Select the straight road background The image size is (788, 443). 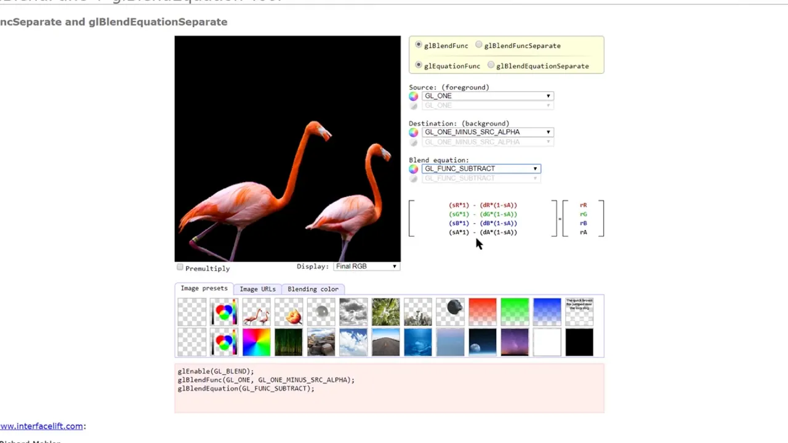pyautogui.click(x=385, y=343)
